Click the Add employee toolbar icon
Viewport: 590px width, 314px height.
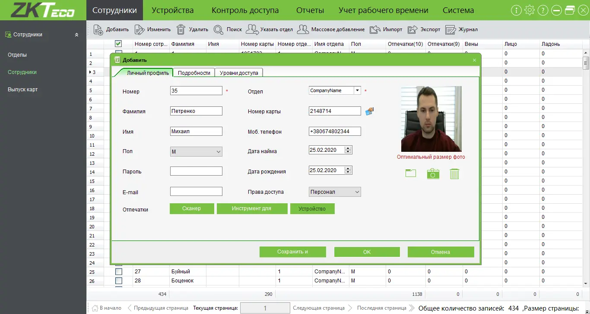[98, 29]
